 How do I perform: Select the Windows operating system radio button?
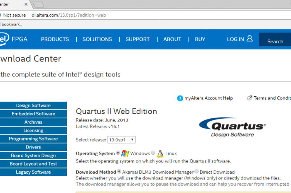[x=118, y=153]
